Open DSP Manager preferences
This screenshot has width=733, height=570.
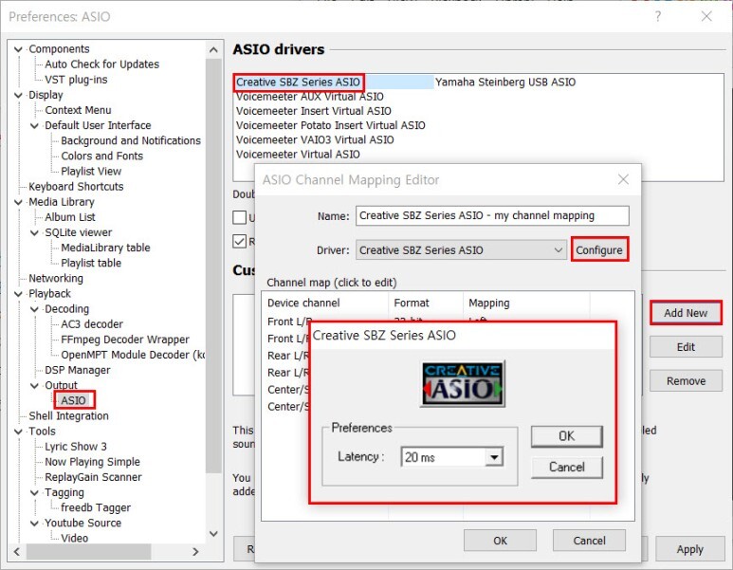tap(77, 370)
